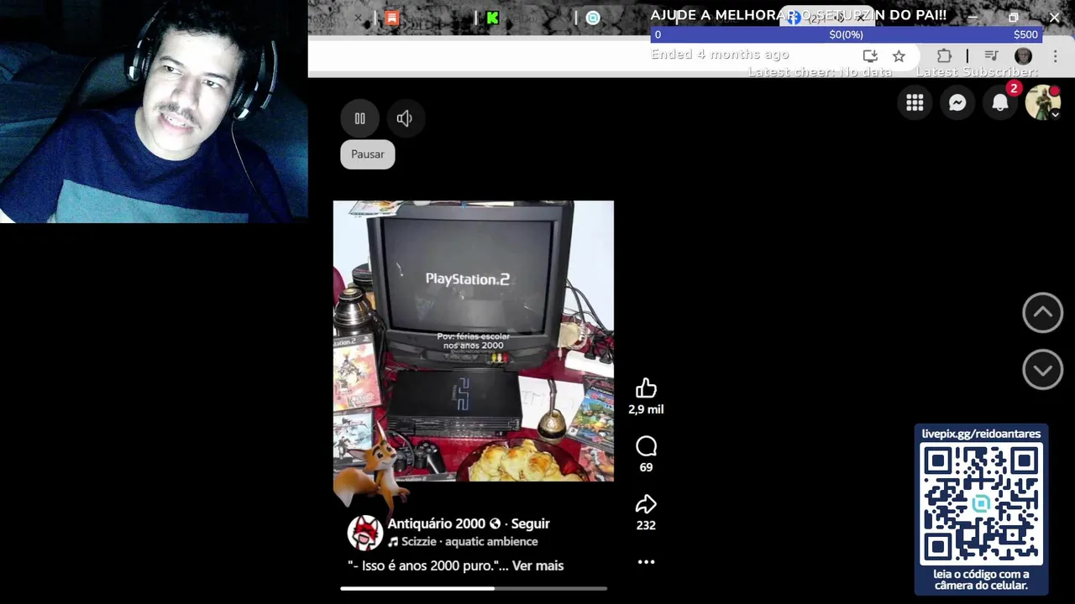The width and height of the screenshot is (1075, 604).
Task: Go to previous reel with up chevron
Action: (1042, 313)
